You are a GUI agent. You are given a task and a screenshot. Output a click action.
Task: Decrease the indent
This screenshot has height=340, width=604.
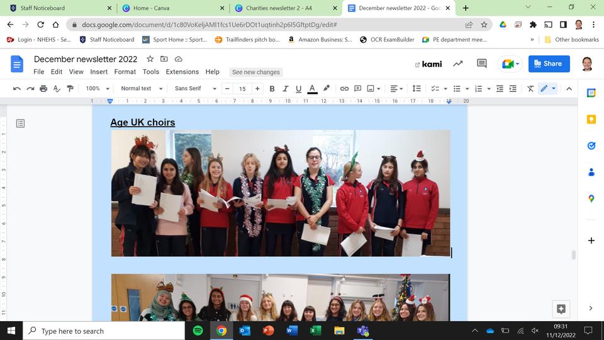coord(500,89)
